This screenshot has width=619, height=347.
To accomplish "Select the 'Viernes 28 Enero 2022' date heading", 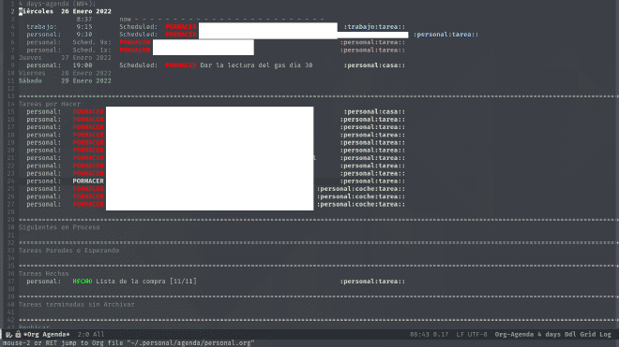I will (x=65, y=73).
